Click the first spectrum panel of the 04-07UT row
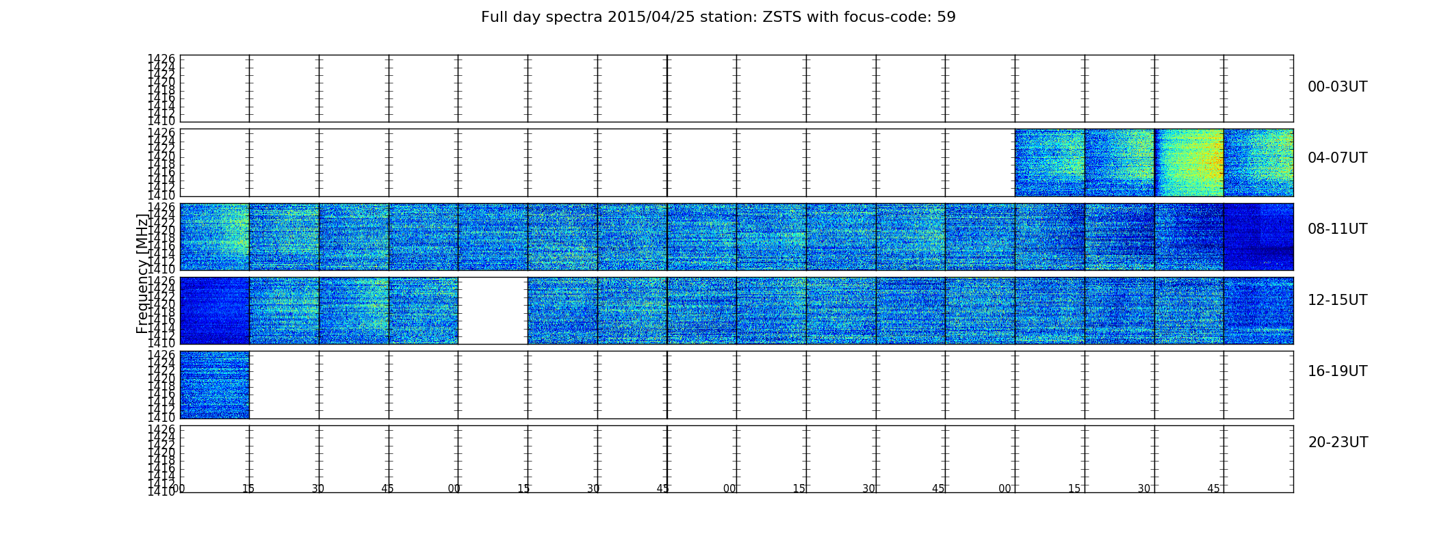This screenshot has width=1437, height=547. tap(1050, 163)
